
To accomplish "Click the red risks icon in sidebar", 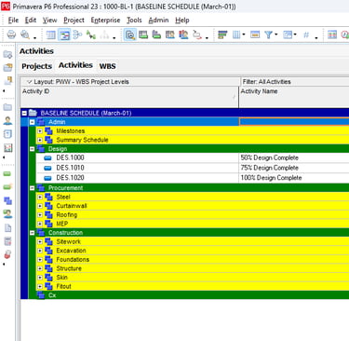I will [x=7, y=254].
